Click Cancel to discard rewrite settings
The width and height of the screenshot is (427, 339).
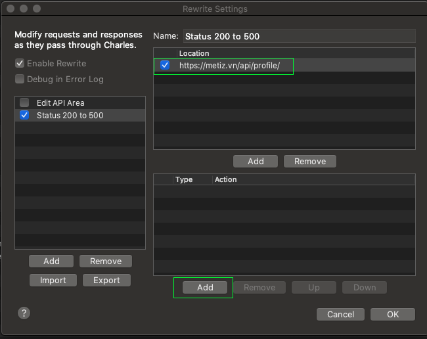(340, 314)
